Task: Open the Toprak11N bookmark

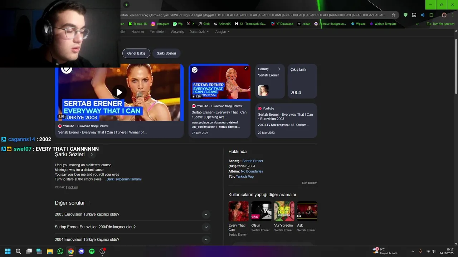Action: tap(137, 24)
